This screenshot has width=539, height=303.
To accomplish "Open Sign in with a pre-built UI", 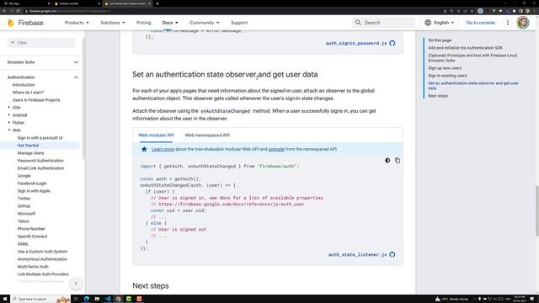I will [x=40, y=138].
